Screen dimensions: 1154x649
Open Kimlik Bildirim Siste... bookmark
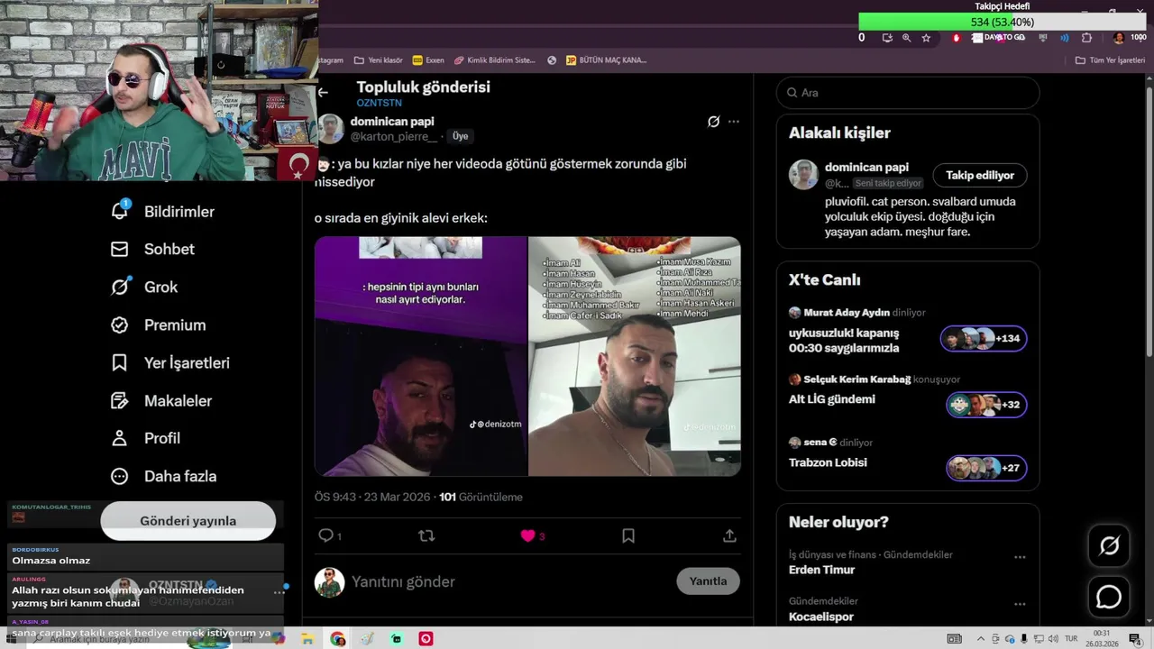click(495, 60)
